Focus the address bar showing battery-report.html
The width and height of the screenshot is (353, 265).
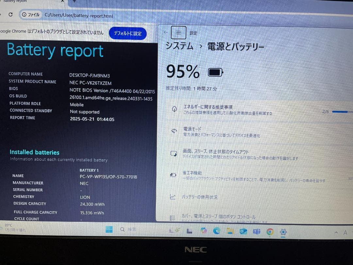pyautogui.click(x=78, y=16)
